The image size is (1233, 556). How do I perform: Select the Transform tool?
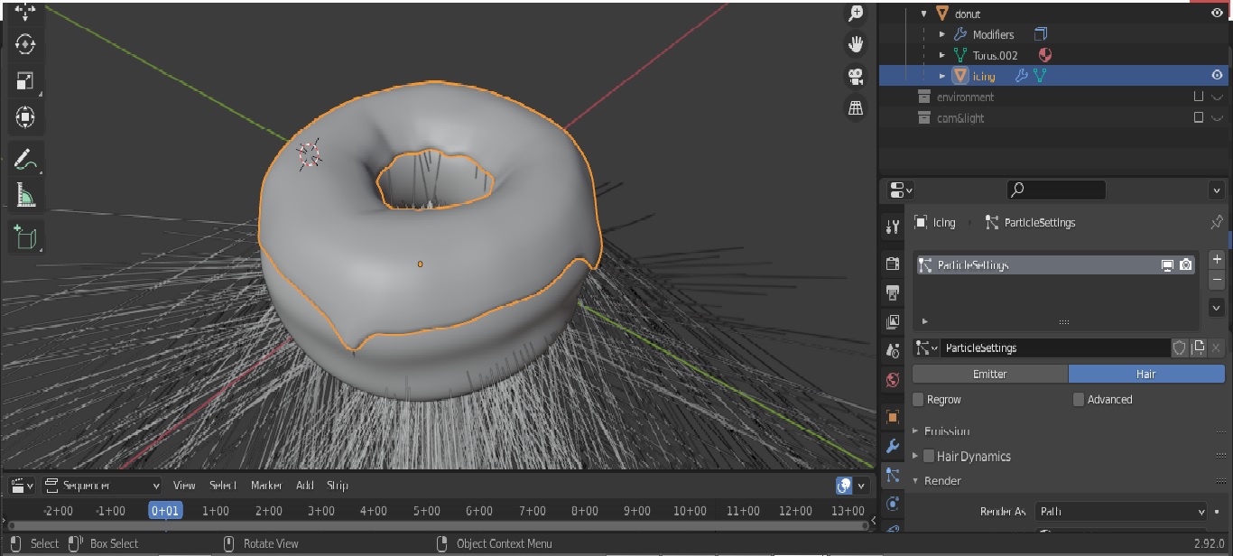(x=25, y=116)
